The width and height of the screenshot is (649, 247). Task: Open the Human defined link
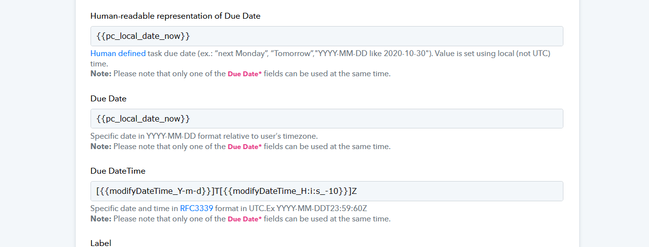118,54
